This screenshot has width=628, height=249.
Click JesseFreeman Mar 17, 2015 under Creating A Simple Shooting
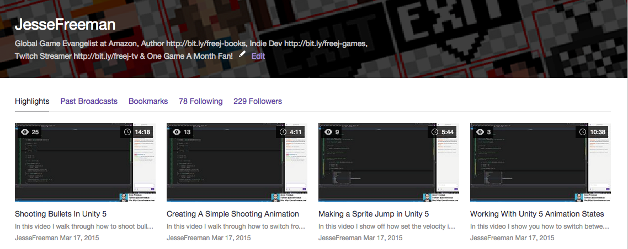pos(209,238)
